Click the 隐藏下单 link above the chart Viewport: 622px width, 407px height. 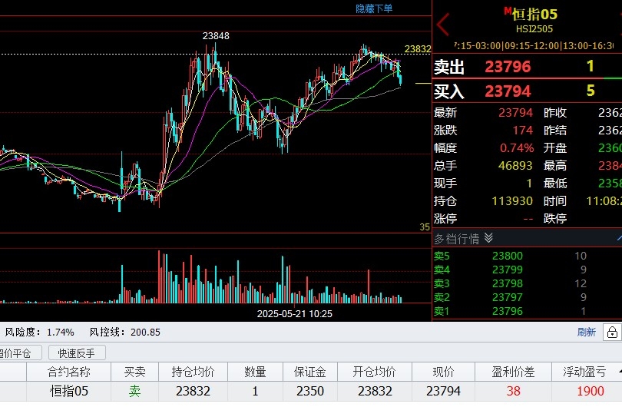coord(374,8)
